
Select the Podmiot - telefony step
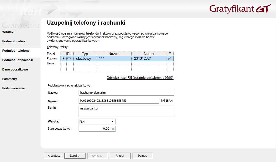point(16,51)
